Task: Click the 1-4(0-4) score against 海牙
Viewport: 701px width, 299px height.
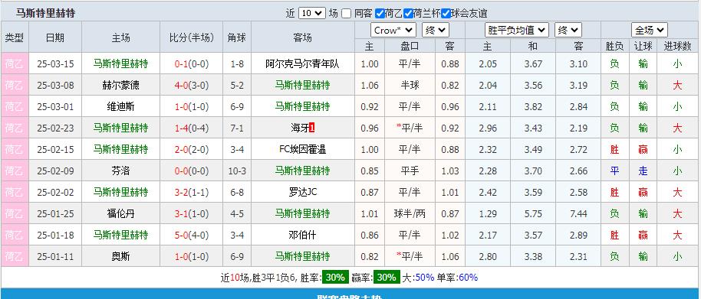Action: click(191, 128)
